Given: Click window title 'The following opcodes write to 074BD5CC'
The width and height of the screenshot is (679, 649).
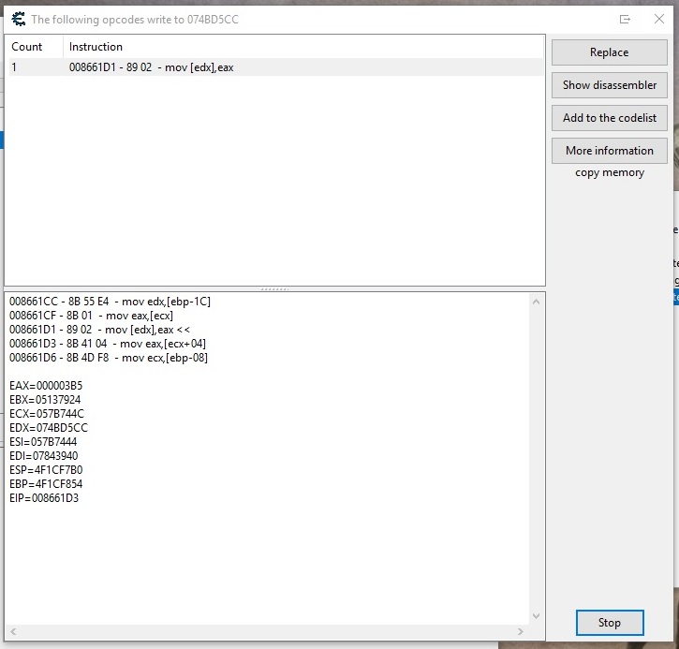Looking at the screenshot, I should pyautogui.click(x=135, y=20).
